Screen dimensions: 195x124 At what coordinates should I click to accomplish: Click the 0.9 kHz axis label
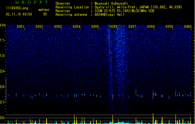[x=3, y=71]
